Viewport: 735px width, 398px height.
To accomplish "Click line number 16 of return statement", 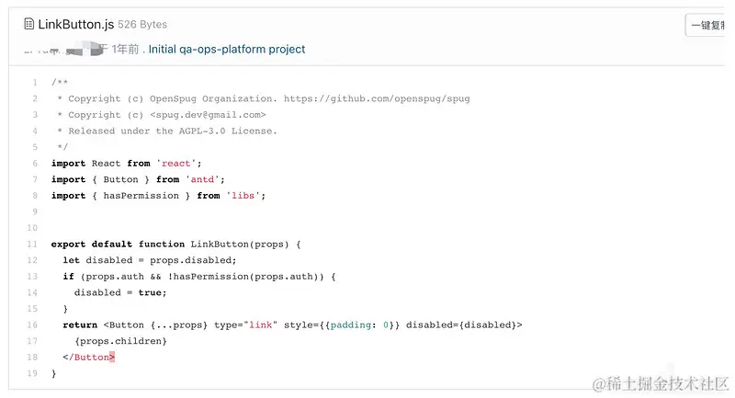I will pos(32,324).
